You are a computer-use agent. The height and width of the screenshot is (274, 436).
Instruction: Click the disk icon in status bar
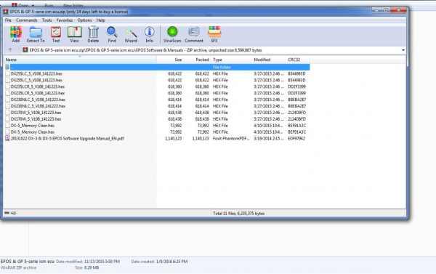pos(7,213)
